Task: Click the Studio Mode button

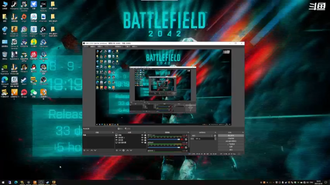Action: pos(231,144)
